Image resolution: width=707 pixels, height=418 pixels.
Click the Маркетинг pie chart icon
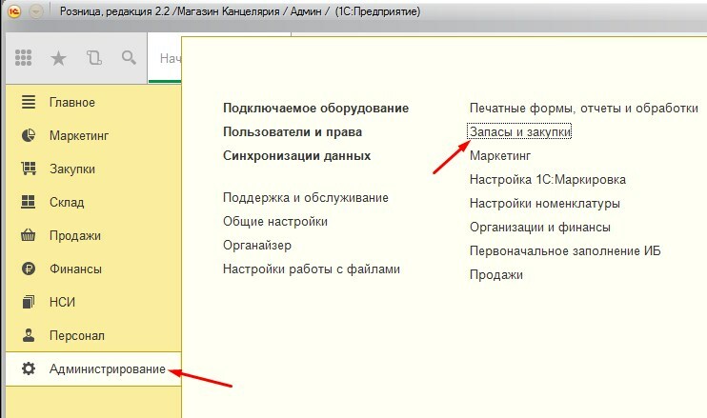(x=29, y=135)
